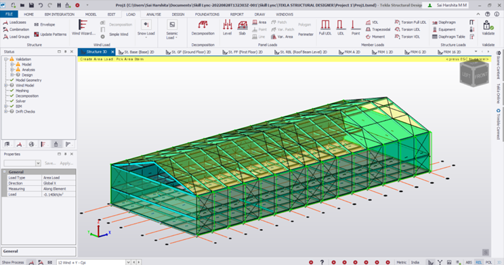Screen dimensions: 504x265
Task: Close the Structure 3D tab
Action: [x=112, y=51]
